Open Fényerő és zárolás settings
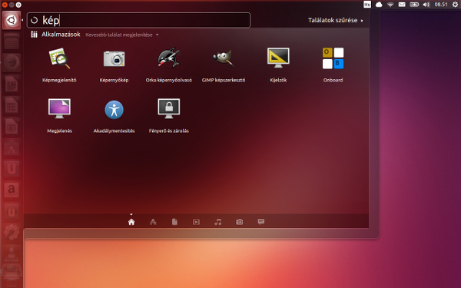 click(x=169, y=115)
